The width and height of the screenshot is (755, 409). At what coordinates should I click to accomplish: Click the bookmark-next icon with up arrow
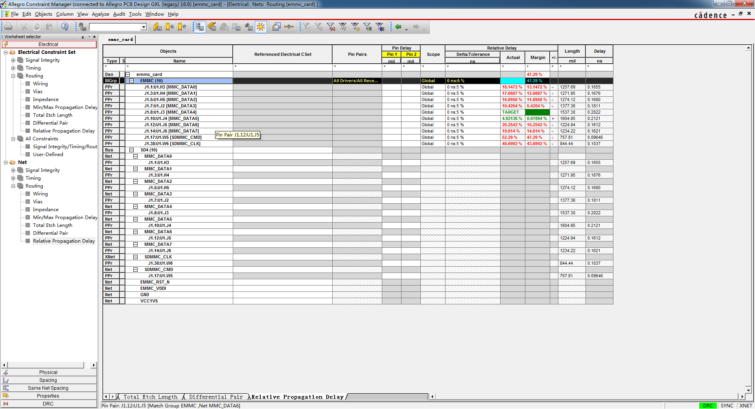click(182, 27)
